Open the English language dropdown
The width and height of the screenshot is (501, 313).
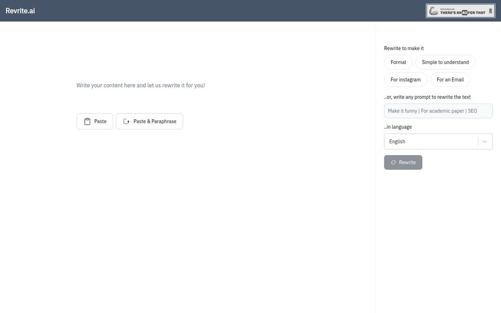point(438,142)
